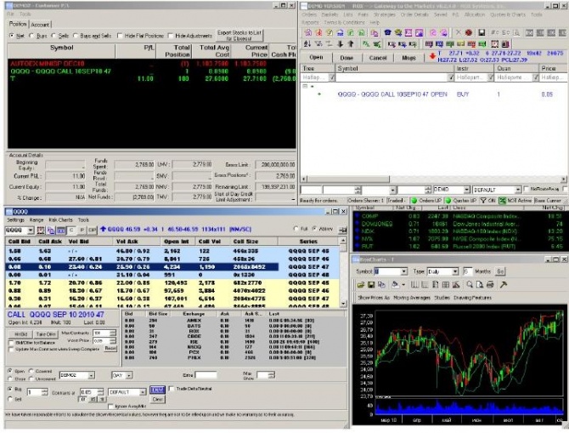Click the horizontal scrollbar in order window
Viewport: 569px width, 433px height.
click(x=434, y=179)
